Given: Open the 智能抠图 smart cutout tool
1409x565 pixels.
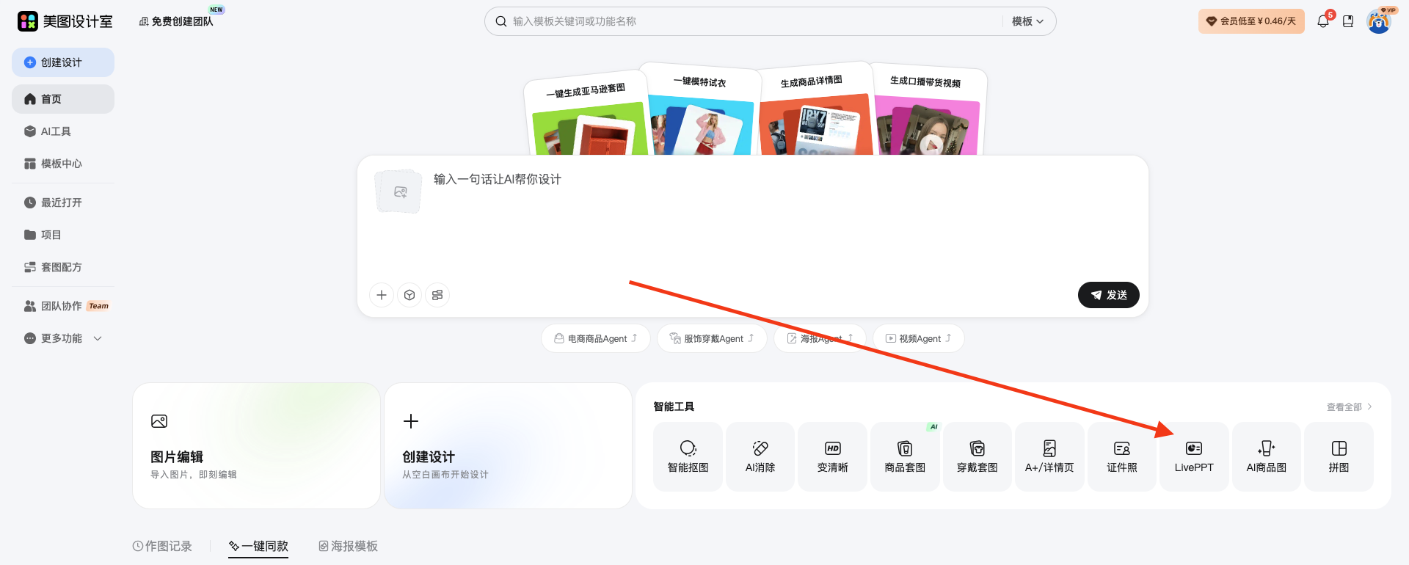Looking at the screenshot, I should pyautogui.click(x=688, y=456).
